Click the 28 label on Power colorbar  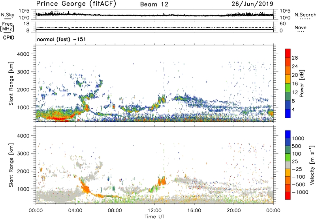pyautogui.click(x=295, y=58)
